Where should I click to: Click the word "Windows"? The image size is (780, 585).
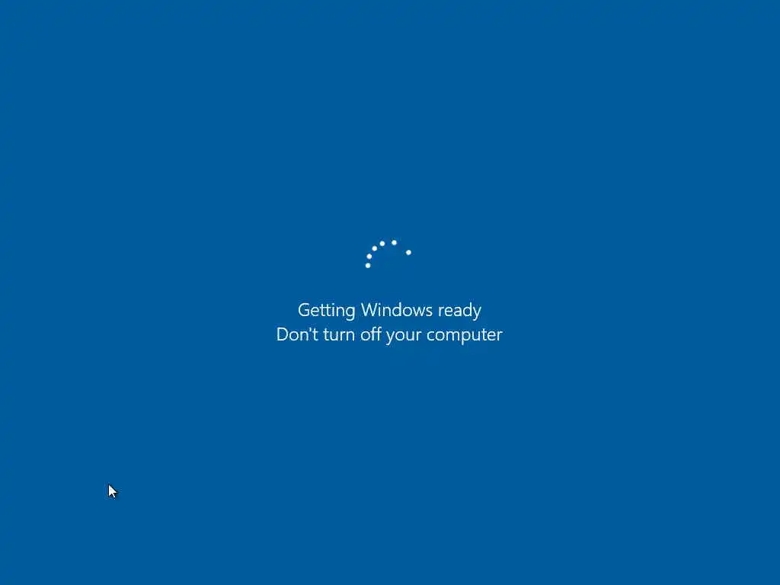396,309
